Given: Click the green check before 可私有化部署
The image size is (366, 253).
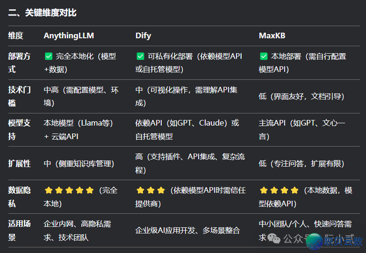Looking at the screenshot, I should click(140, 56).
